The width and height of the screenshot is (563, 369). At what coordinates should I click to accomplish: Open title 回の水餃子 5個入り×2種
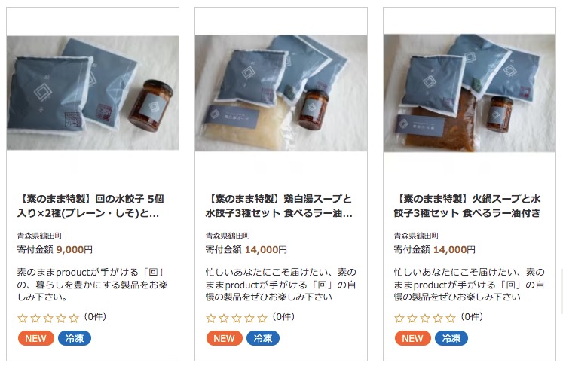(x=90, y=206)
